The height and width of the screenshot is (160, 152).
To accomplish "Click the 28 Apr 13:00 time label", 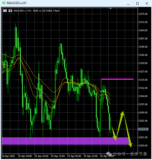I will pos(58,156).
